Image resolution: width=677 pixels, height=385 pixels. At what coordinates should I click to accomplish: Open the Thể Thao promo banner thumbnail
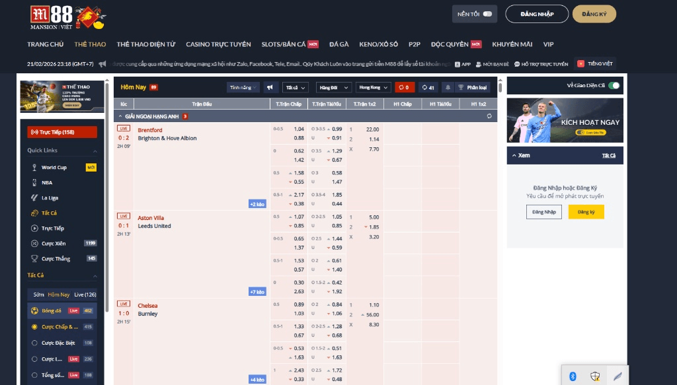point(62,96)
